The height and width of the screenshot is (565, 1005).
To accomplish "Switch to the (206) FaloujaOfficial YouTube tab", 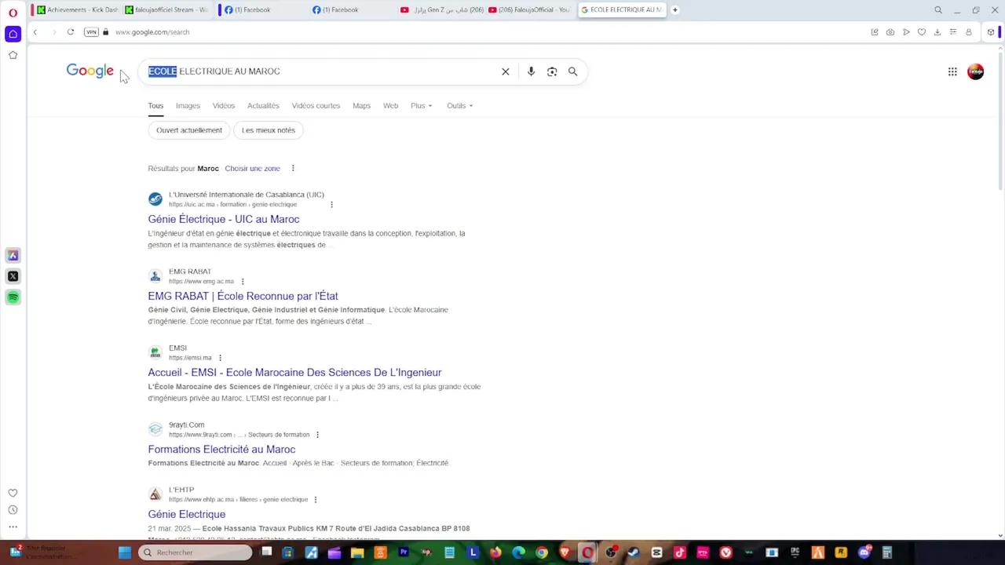I will (528, 9).
